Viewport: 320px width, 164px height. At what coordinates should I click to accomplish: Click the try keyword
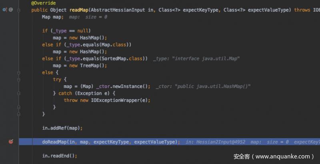57,80
